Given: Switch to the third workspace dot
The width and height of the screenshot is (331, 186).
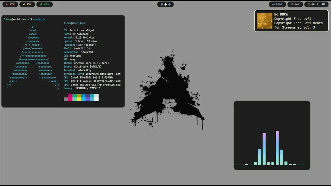Looking at the screenshot, I should [169, 4].
